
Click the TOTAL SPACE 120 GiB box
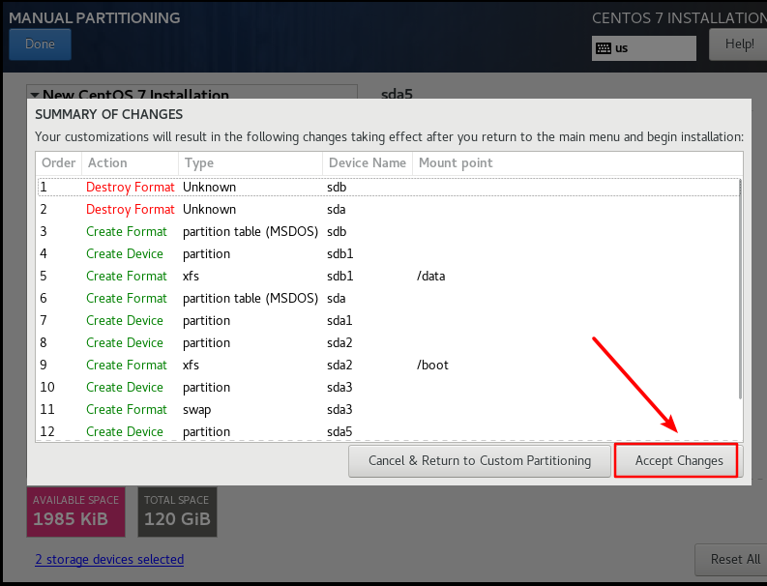[177, 512]
